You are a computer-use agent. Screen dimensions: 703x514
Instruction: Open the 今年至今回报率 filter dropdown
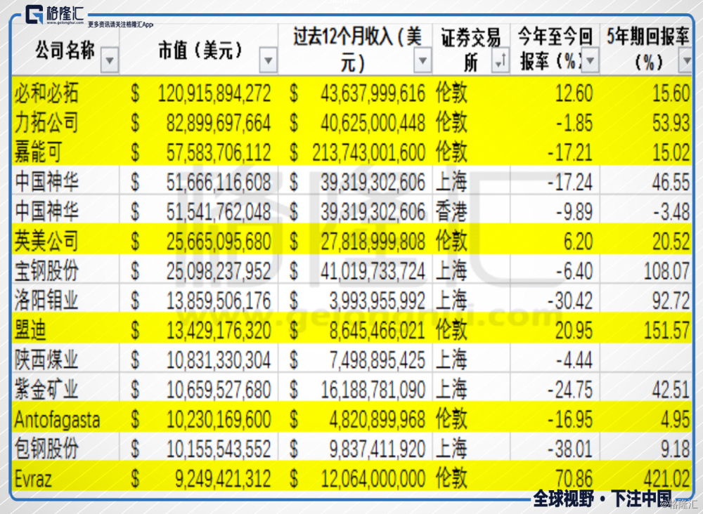(x=590, y=60)
